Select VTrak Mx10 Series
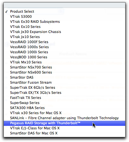129x142 pixels. (x=64, y=62)
